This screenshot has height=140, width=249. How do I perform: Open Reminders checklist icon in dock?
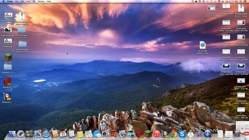point(72,134)
